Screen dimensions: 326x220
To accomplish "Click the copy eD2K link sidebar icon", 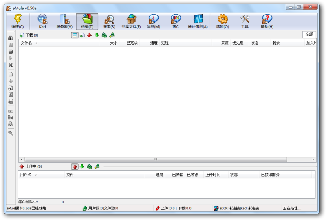I will [11, 101].
